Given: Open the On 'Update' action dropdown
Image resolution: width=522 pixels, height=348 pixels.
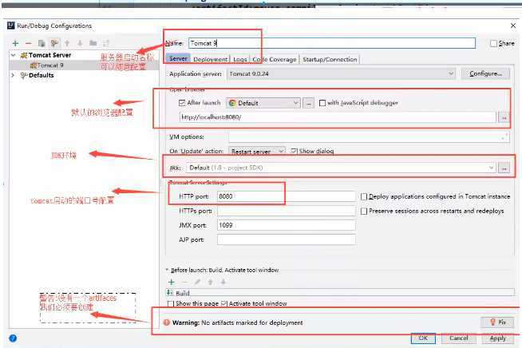Looking at the screenshot, I should click(257, 151).
